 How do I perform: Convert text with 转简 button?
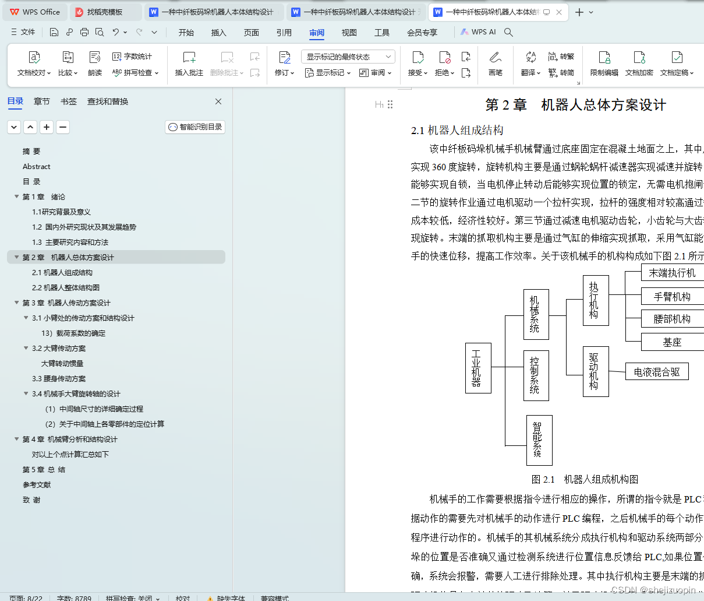coord(561,73)
